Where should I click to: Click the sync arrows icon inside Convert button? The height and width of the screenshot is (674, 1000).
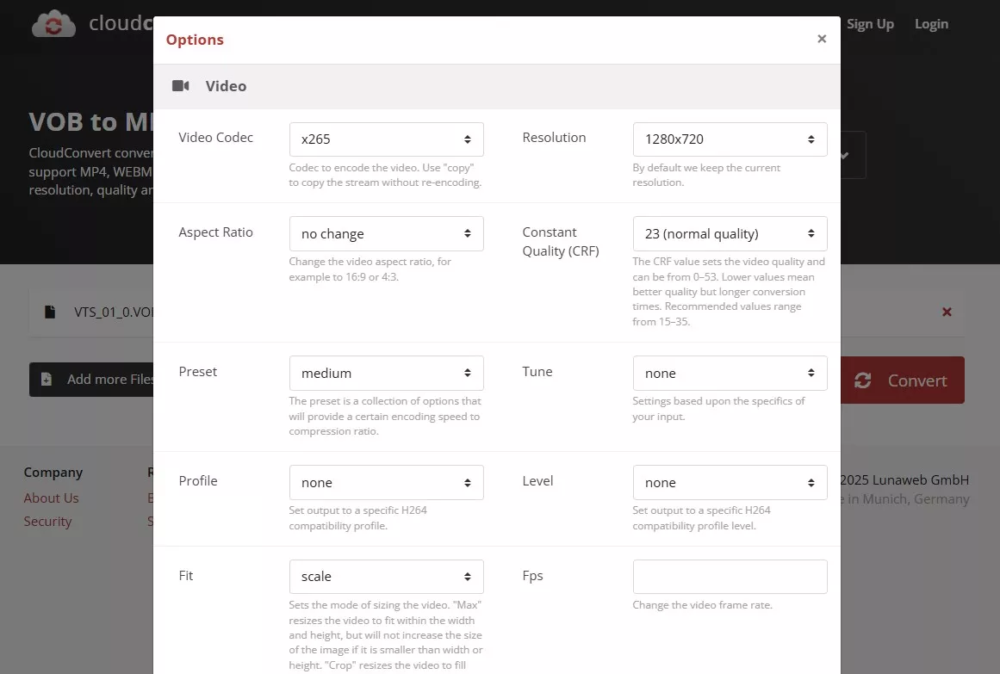(862, 380)
